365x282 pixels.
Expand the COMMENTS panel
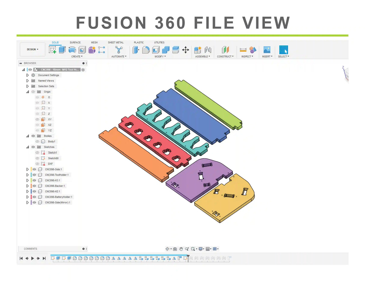[84, 249]
